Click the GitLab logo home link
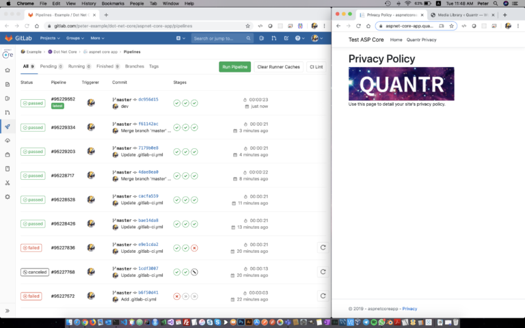 (x=18, y=38)
